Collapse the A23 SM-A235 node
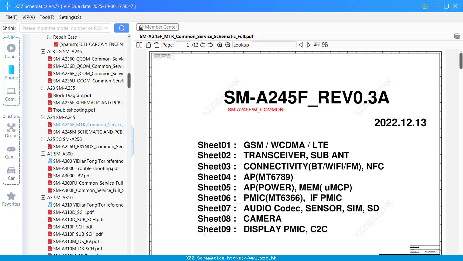The height and width of the screenshot is (261, 463). point(43,88)
